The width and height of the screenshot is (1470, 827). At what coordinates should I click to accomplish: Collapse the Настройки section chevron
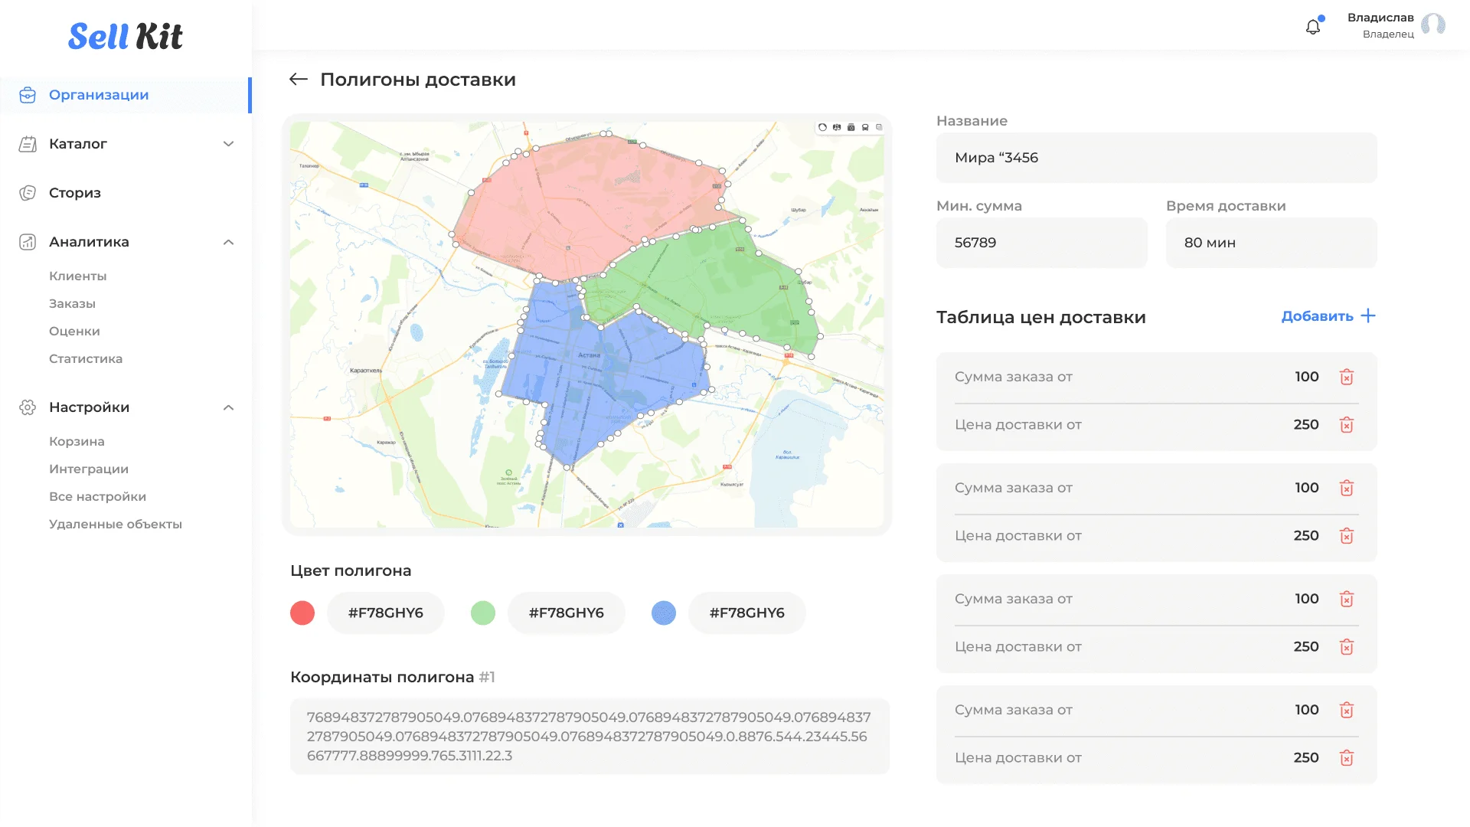coord(228,407)
